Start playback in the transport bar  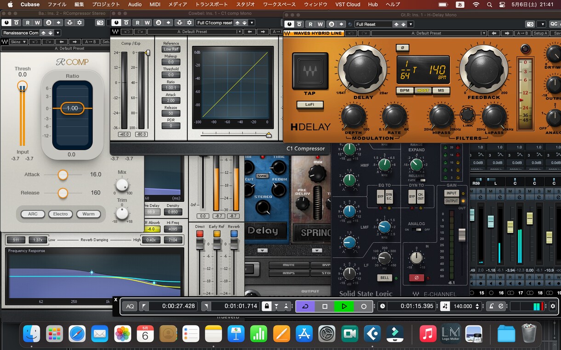tap(344, 306)
